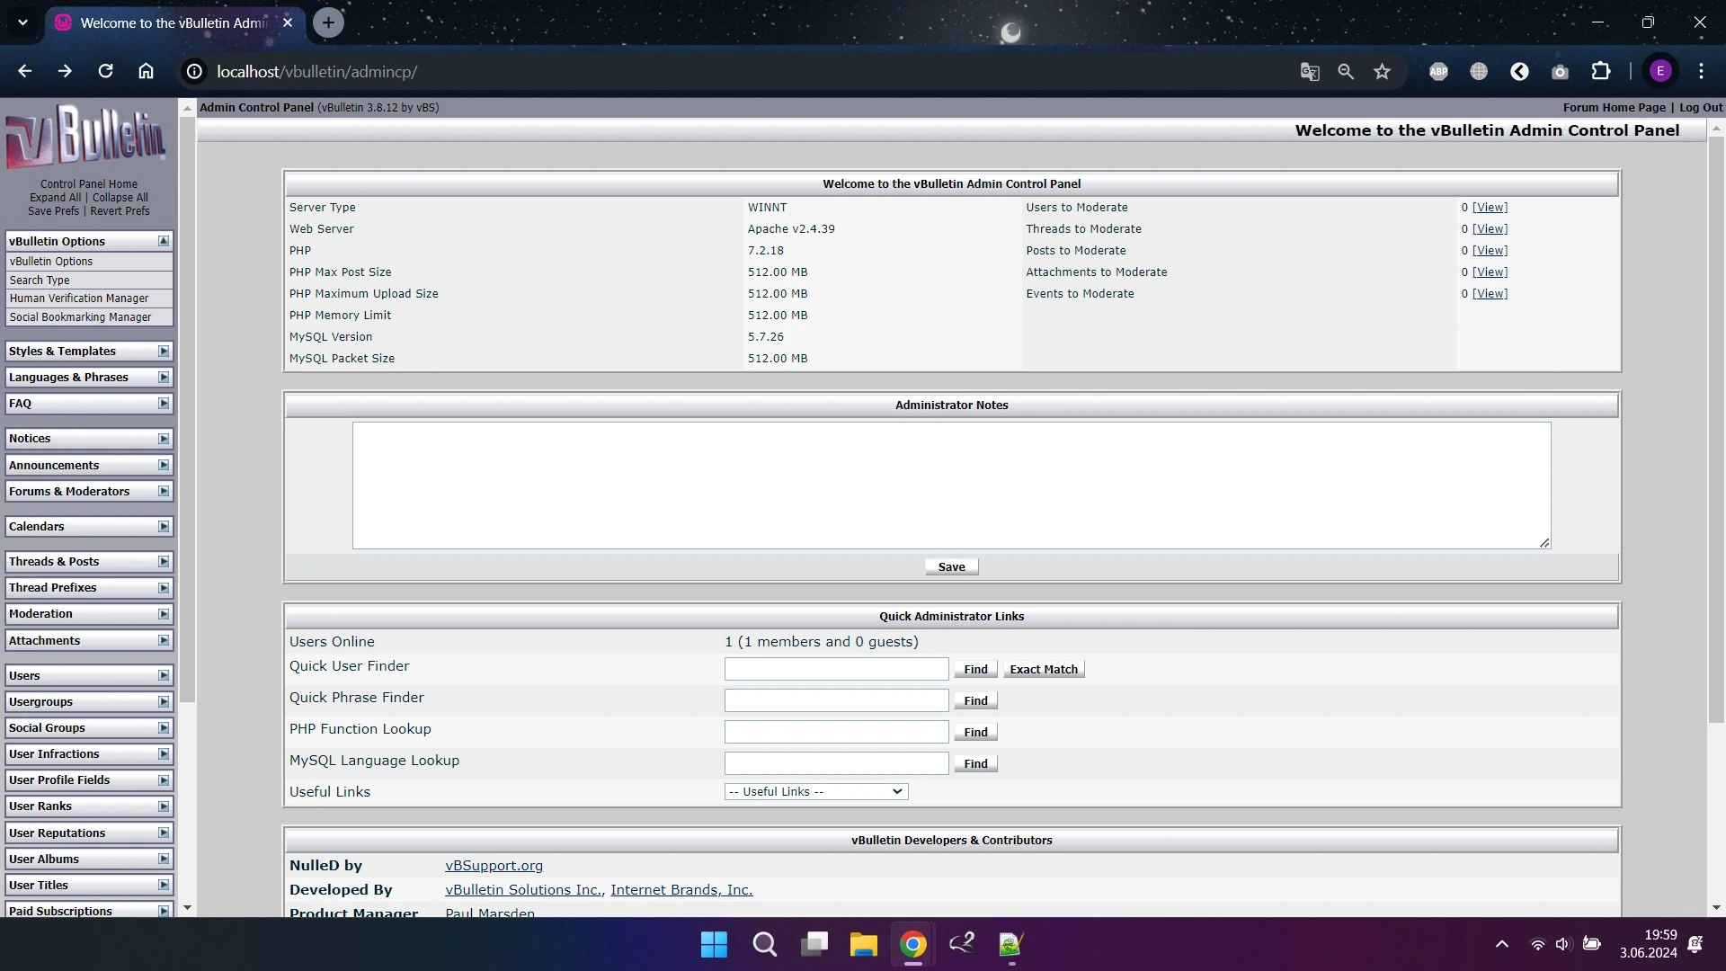This screenshot has height=971, width=1726.
Task: Click Find next to Quick Phrase Finder
Action: tap(975, 701)
